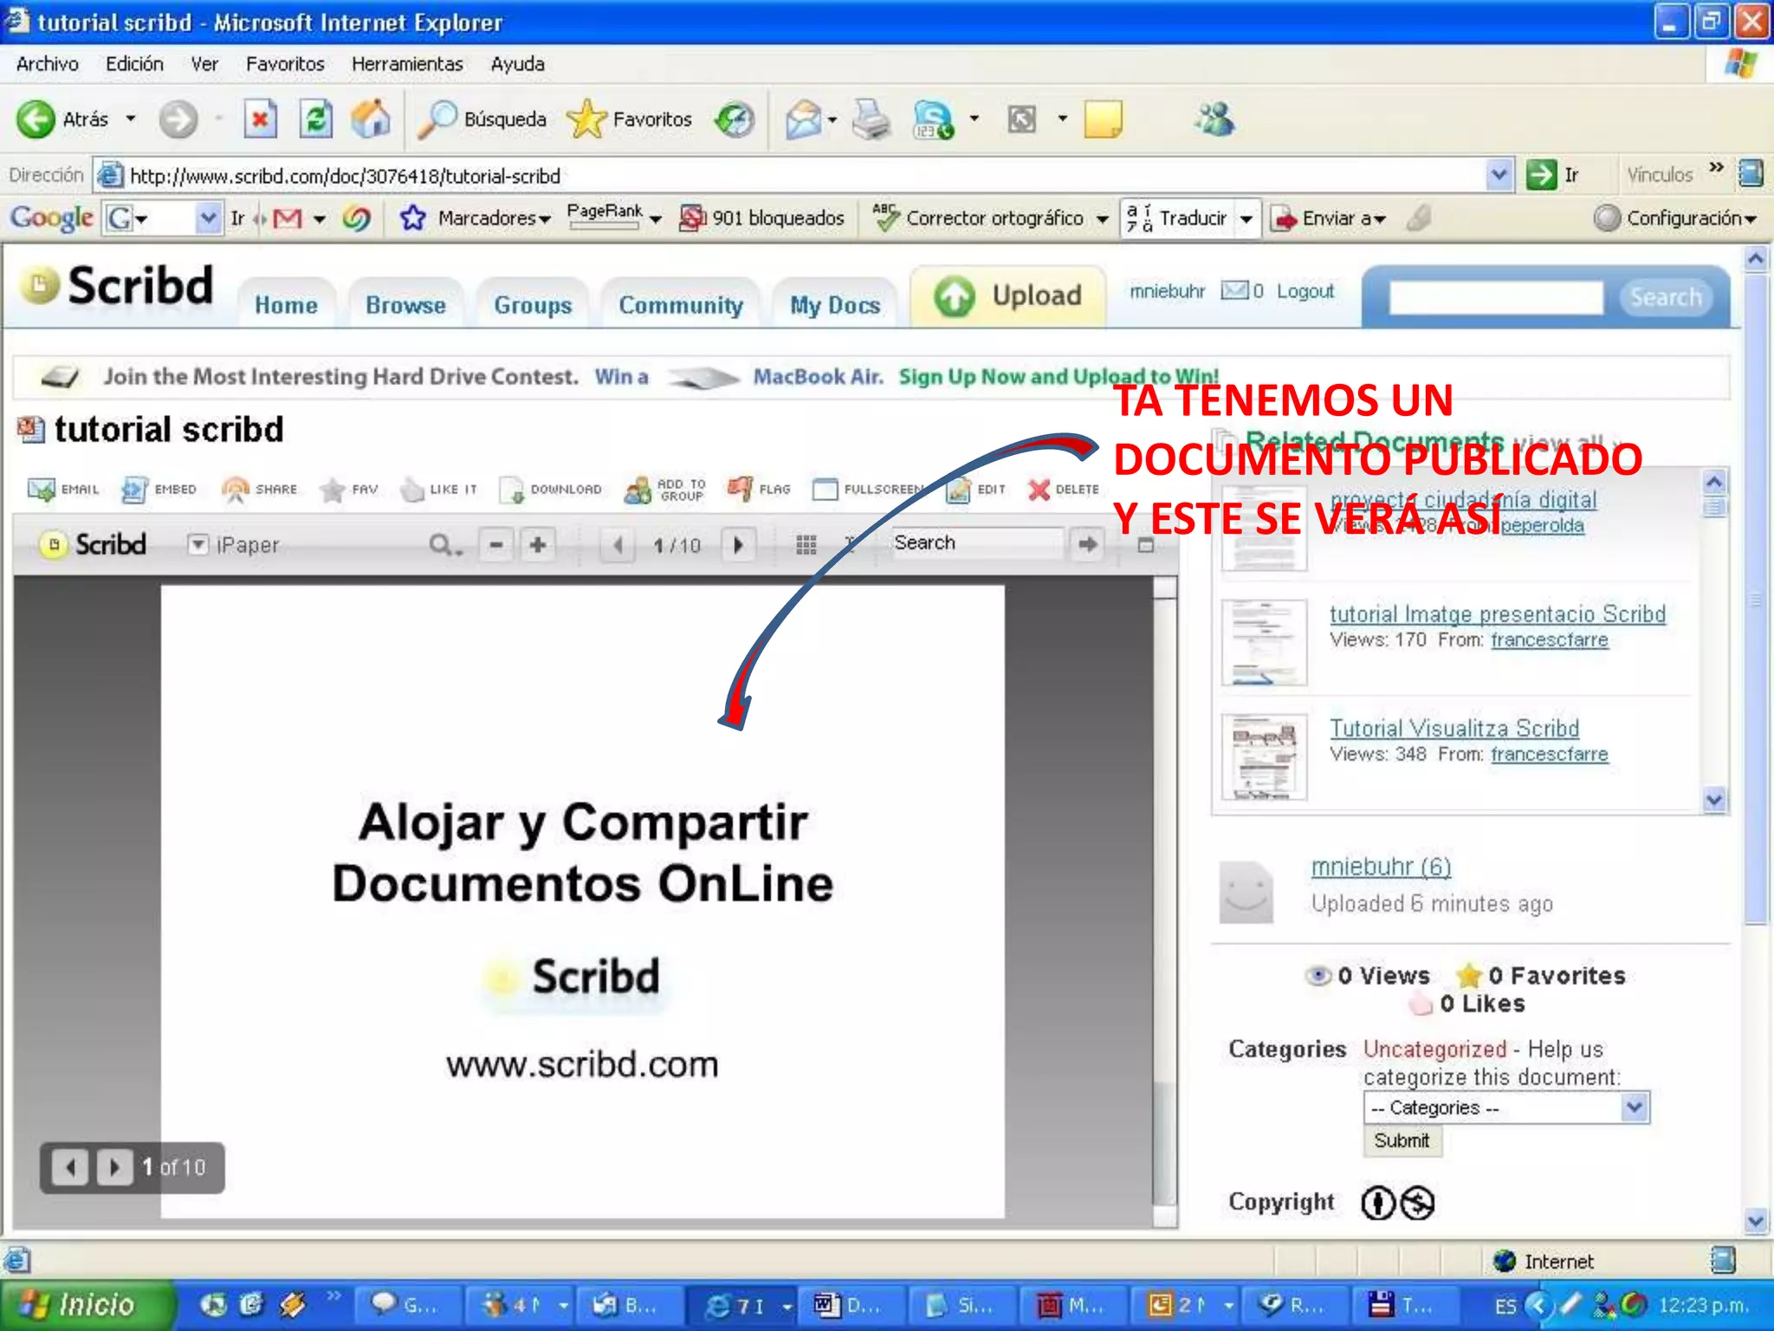The width and height of the screenshot is (1774, 1331).
Task: Open the Búsqueda search tool
Action: [x=482, y=120]
